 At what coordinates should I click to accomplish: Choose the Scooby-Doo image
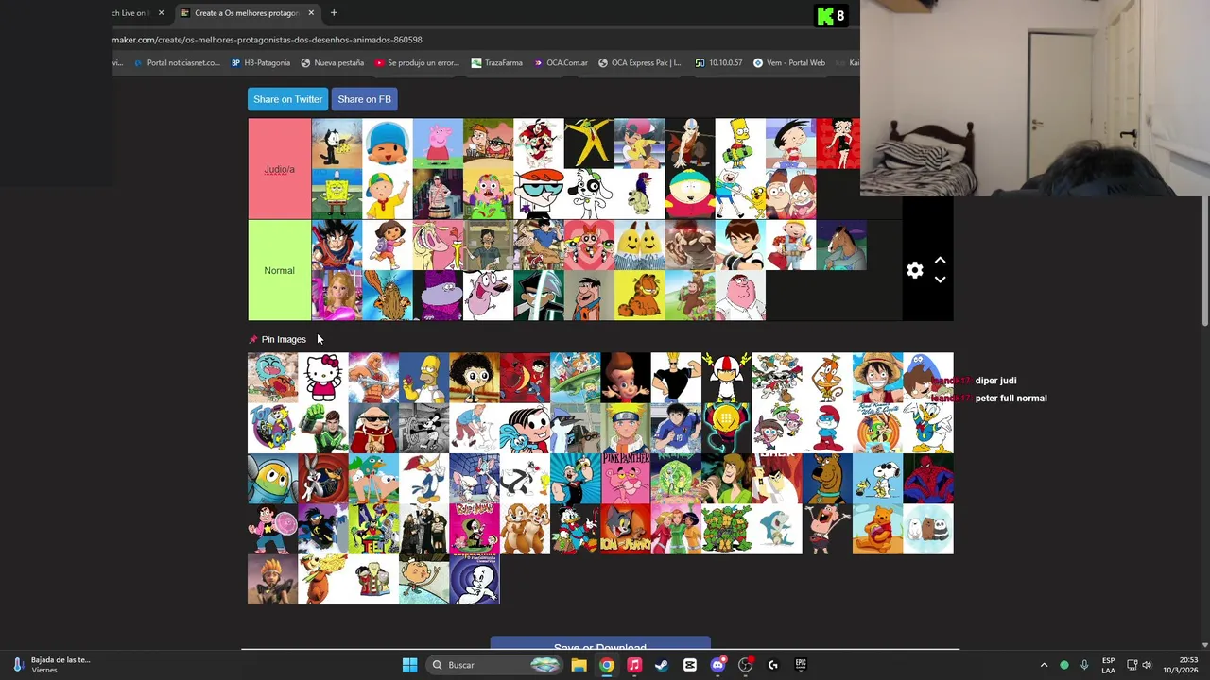click(x=827, y=479)
